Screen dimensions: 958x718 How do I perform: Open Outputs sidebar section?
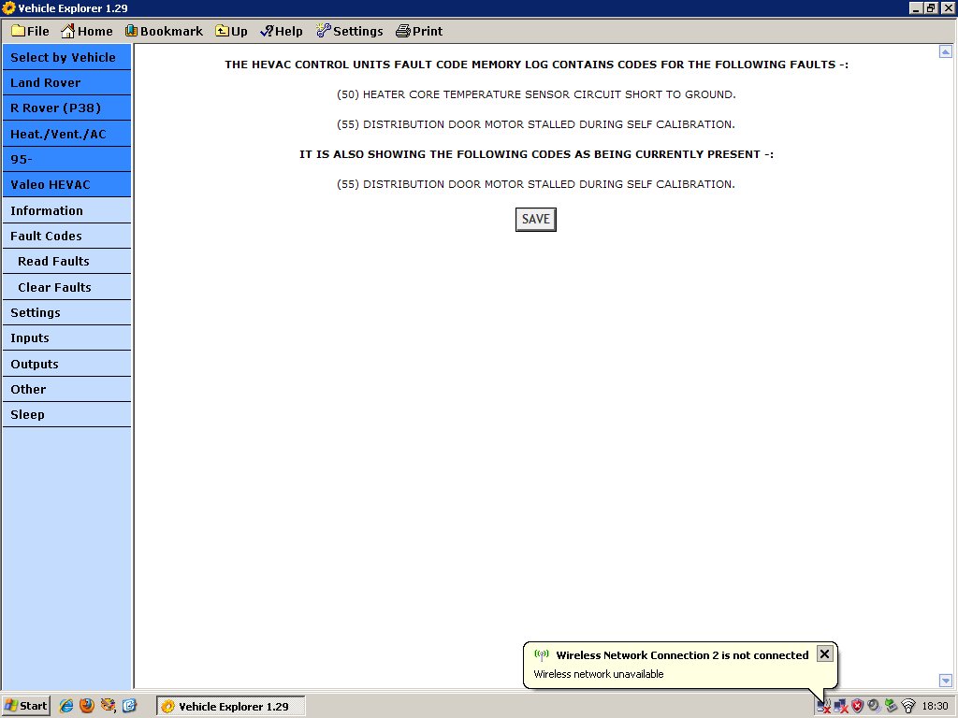66,364
